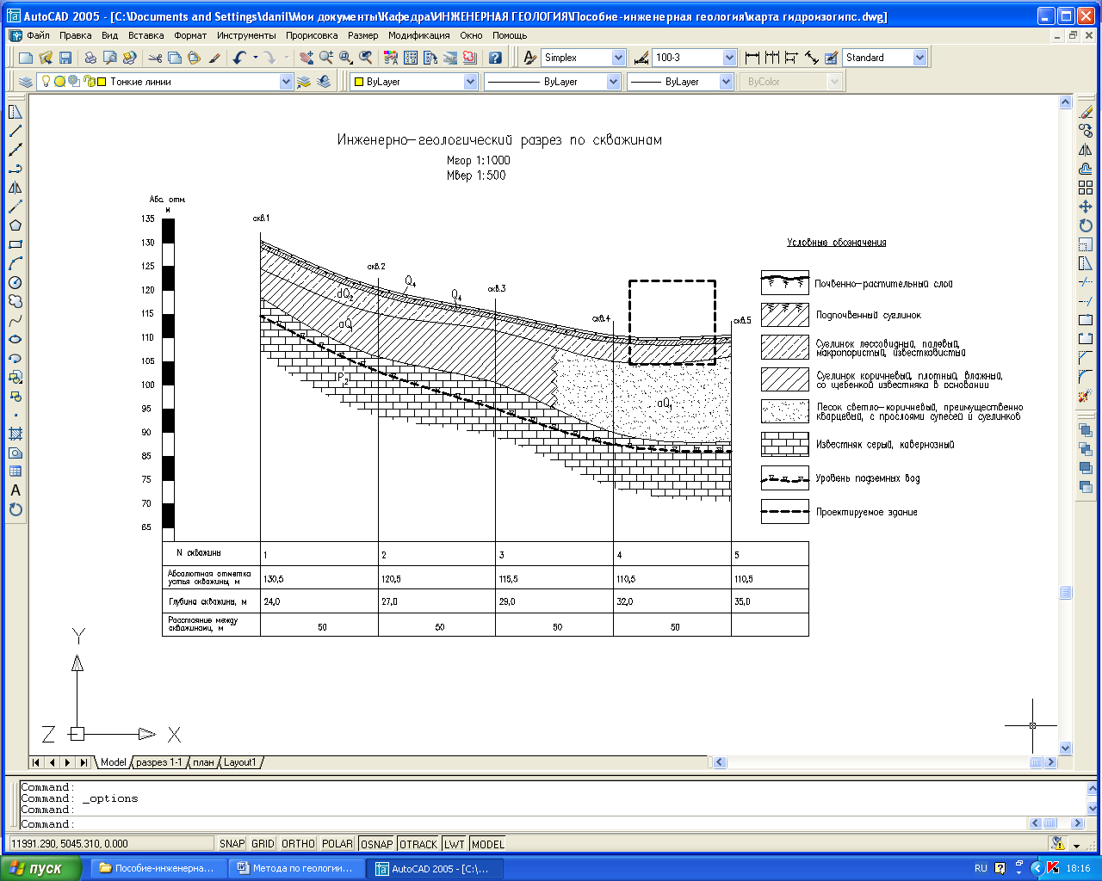Toggle OTRACK in status bar
This screenshot has width=1102, height=881.
point(418,844)
